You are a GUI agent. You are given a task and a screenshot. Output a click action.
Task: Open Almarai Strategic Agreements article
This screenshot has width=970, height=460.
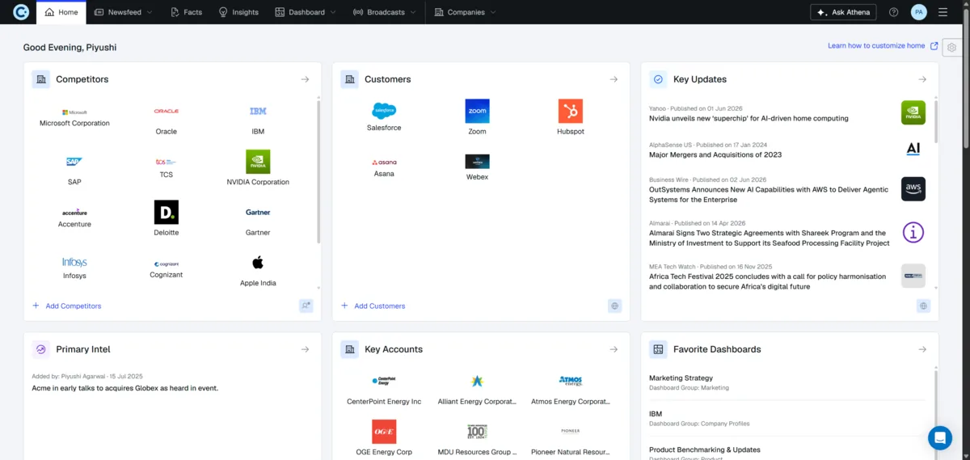click(770, 238)
